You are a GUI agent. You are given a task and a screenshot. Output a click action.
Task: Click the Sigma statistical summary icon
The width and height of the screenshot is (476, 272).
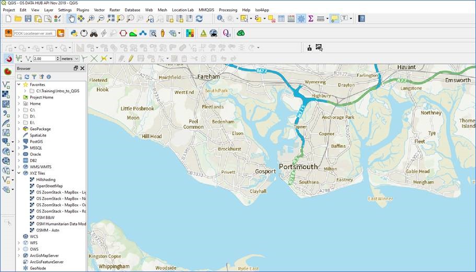311,19
